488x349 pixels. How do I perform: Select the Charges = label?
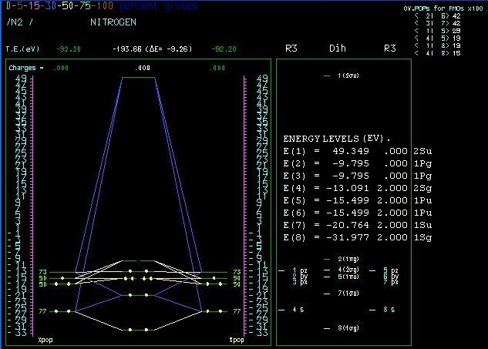pos(26,68)
